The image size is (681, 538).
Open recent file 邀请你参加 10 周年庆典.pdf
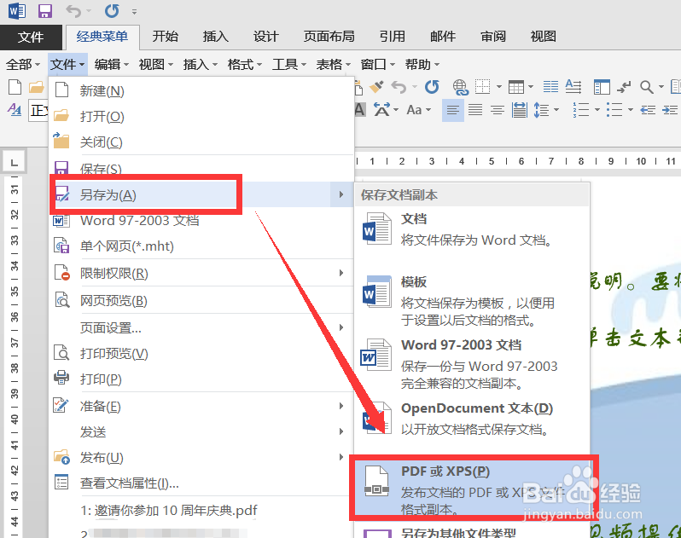click(x=201, y=510)
